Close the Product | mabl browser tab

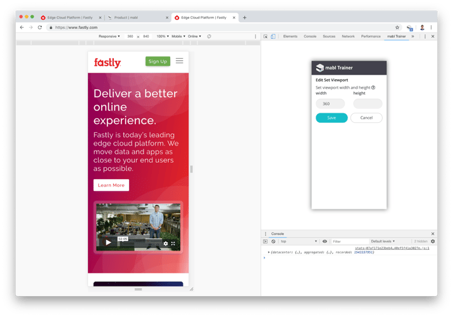pos(167,18)
